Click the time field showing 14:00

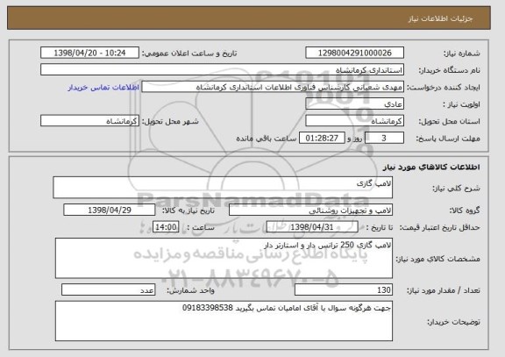(x=166, y=227)
